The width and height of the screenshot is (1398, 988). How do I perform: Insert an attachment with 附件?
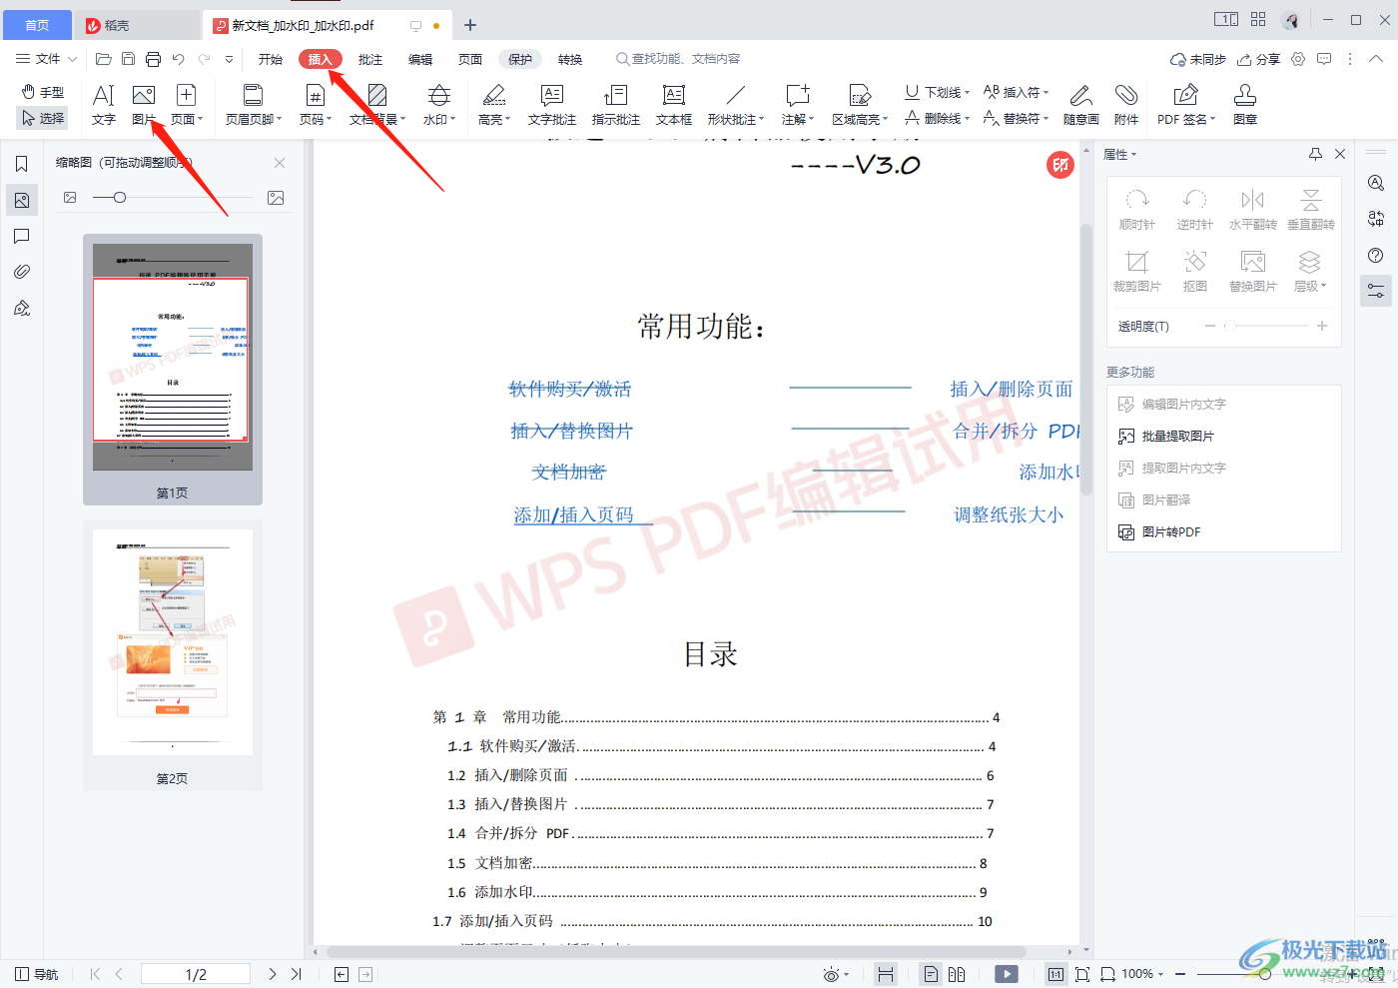(1126, 105)
